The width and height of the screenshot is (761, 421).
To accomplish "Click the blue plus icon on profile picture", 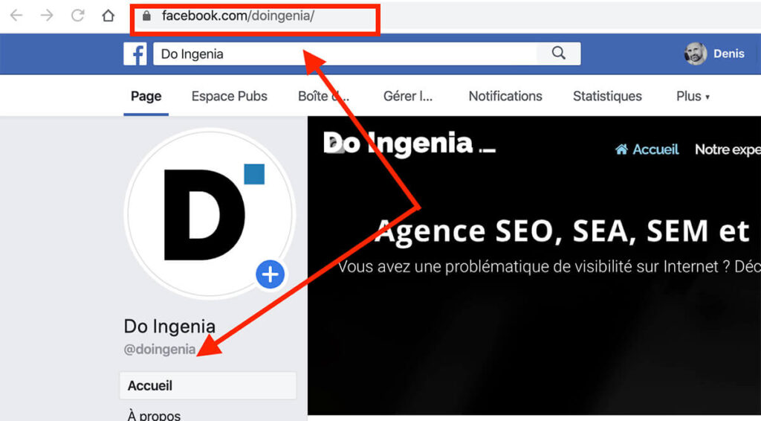I will (271, 274).
